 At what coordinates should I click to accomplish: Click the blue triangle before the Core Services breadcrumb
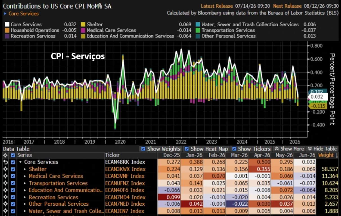pos(5,13)
